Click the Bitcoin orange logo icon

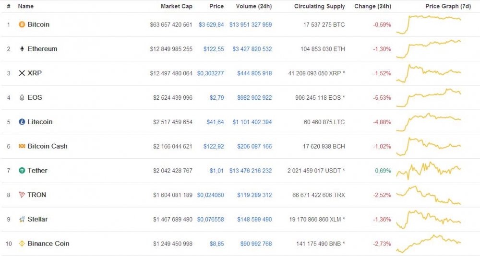[x=22, y=24]
